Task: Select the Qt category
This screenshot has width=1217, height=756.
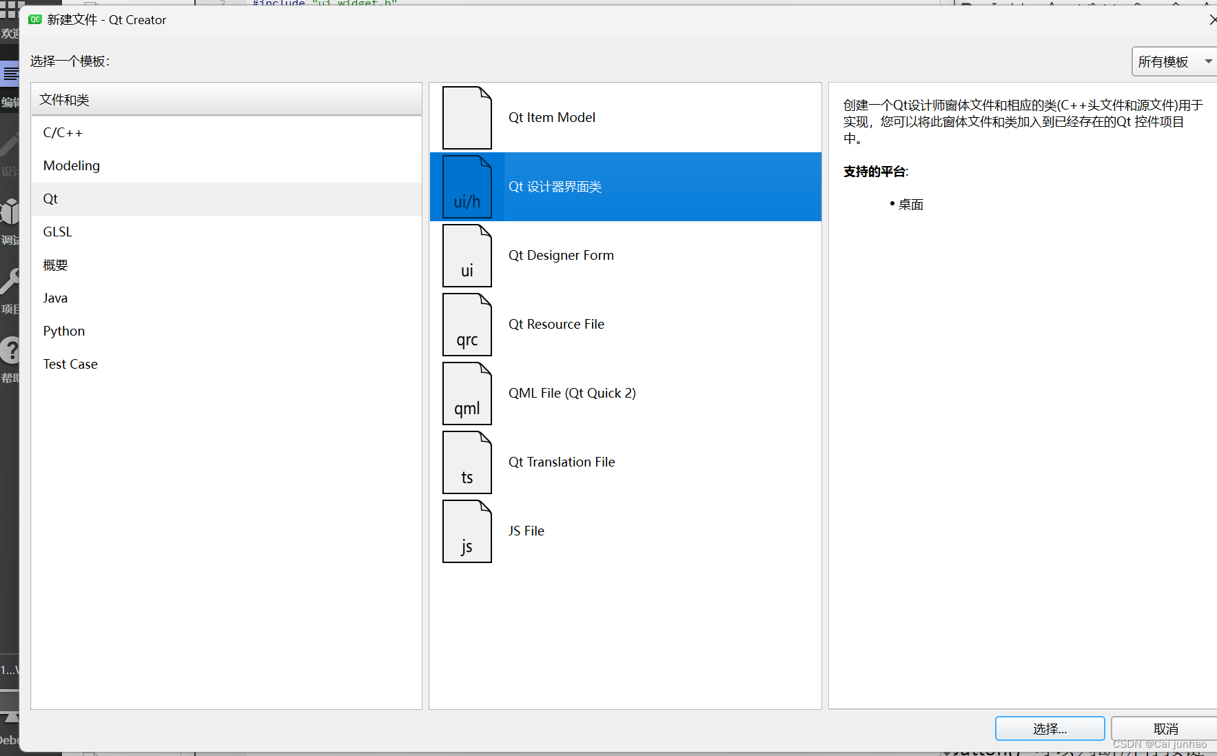Action: (x=226, y=199)
